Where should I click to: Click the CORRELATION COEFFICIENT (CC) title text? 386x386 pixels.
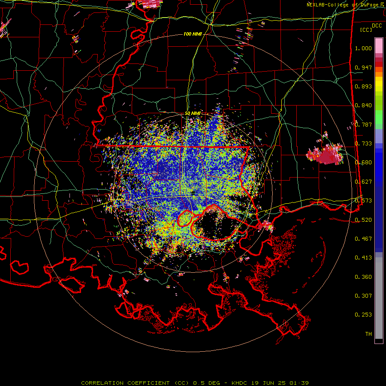point(135,383)
